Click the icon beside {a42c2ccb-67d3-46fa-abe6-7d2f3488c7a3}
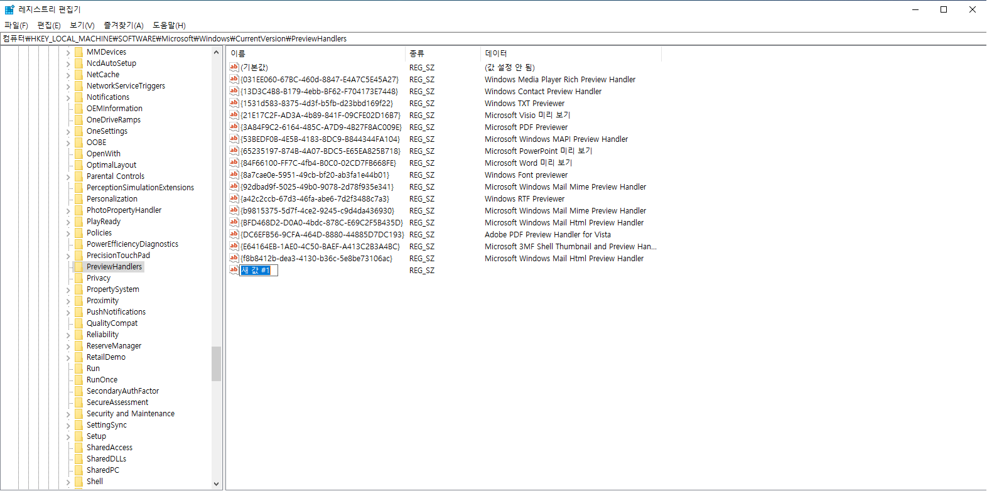987x491 pixels. coord(234,198)
